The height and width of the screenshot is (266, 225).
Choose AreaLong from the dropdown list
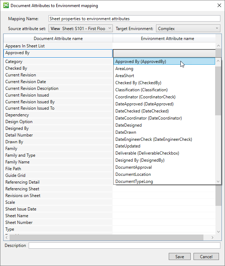pyautogui.click(x=164, y=69)
